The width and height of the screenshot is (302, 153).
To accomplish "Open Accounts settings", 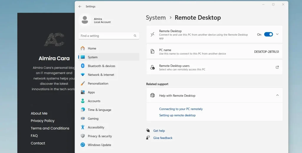I will (109, 101).
